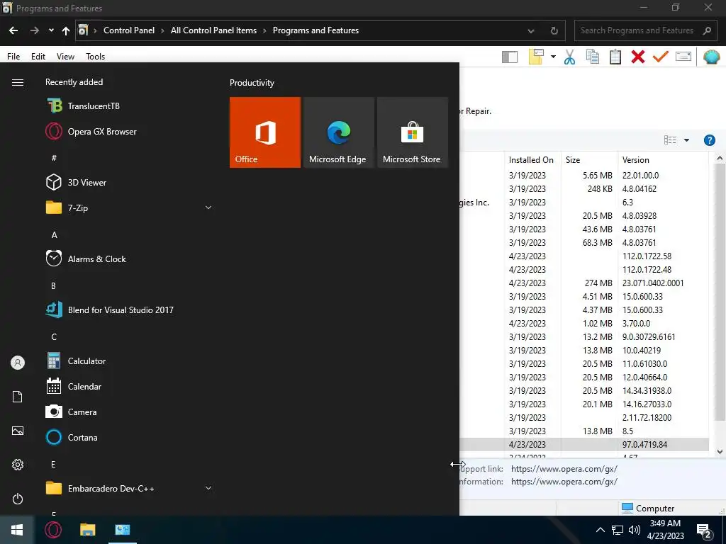Open the Edit menu
This screenshot has height=544, width=726.
click(x=38, y=57)
